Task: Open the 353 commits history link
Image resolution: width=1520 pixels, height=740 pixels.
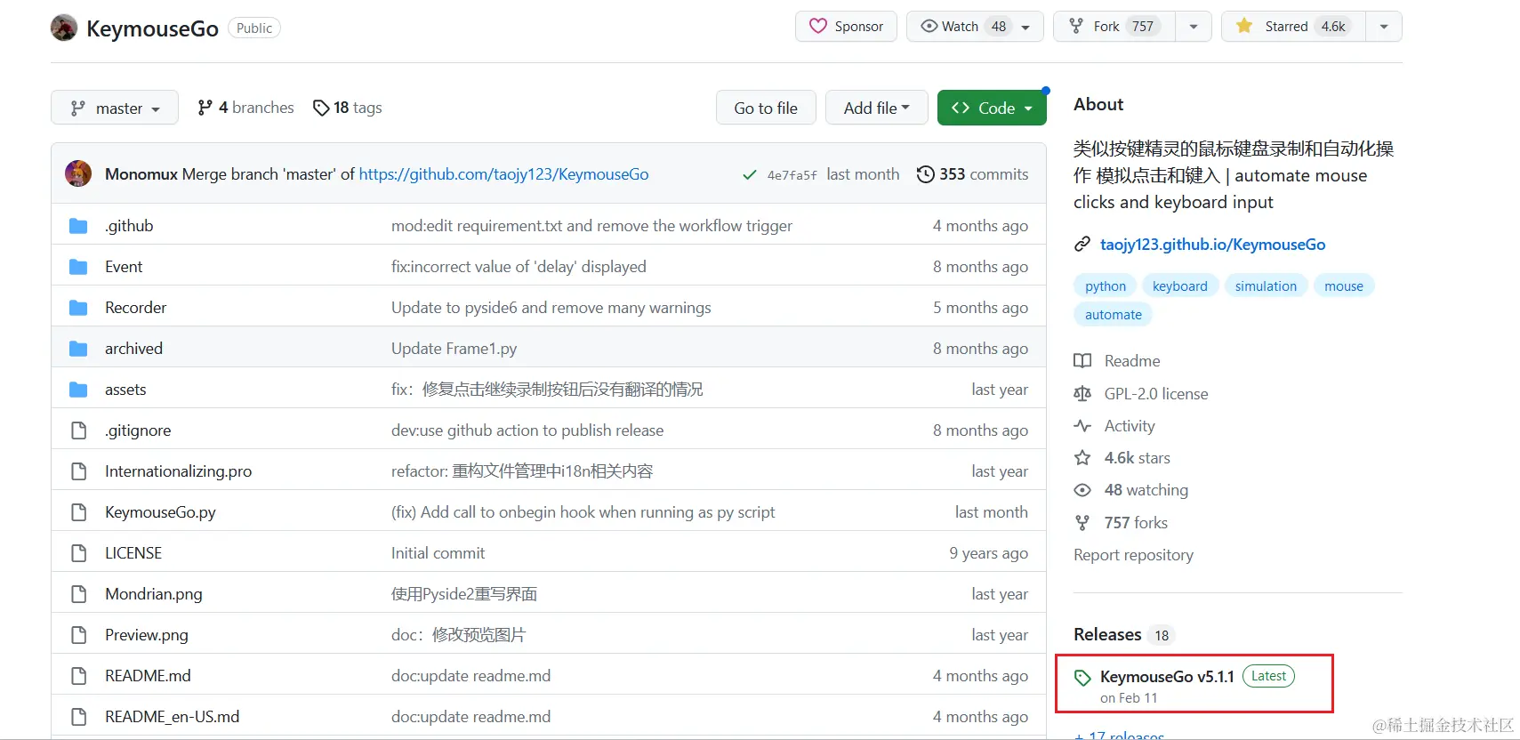Action: pos(973,174)
